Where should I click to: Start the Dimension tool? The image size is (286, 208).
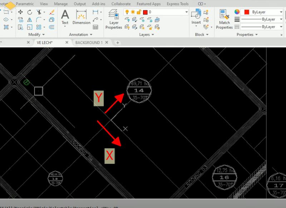82,17
